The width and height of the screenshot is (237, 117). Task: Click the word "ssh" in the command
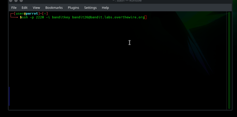click(25, 17)
